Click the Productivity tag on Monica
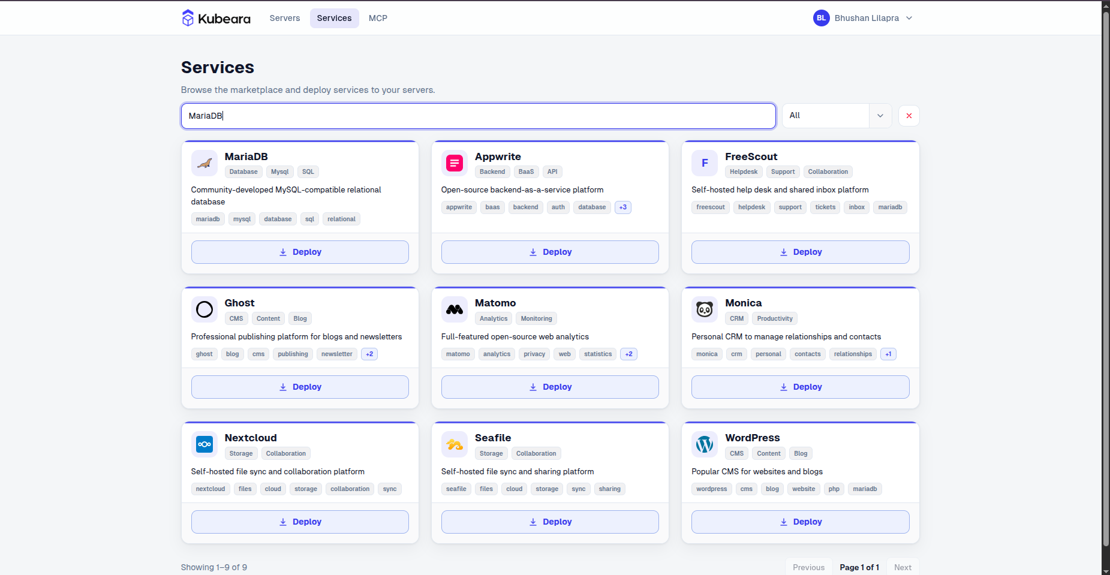 pos(775,319)
